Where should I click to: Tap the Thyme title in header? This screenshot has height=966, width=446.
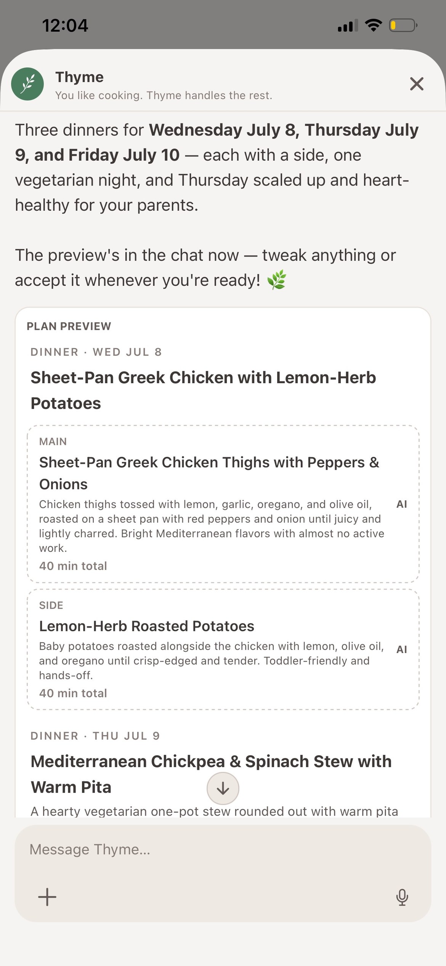coord(80,77)
